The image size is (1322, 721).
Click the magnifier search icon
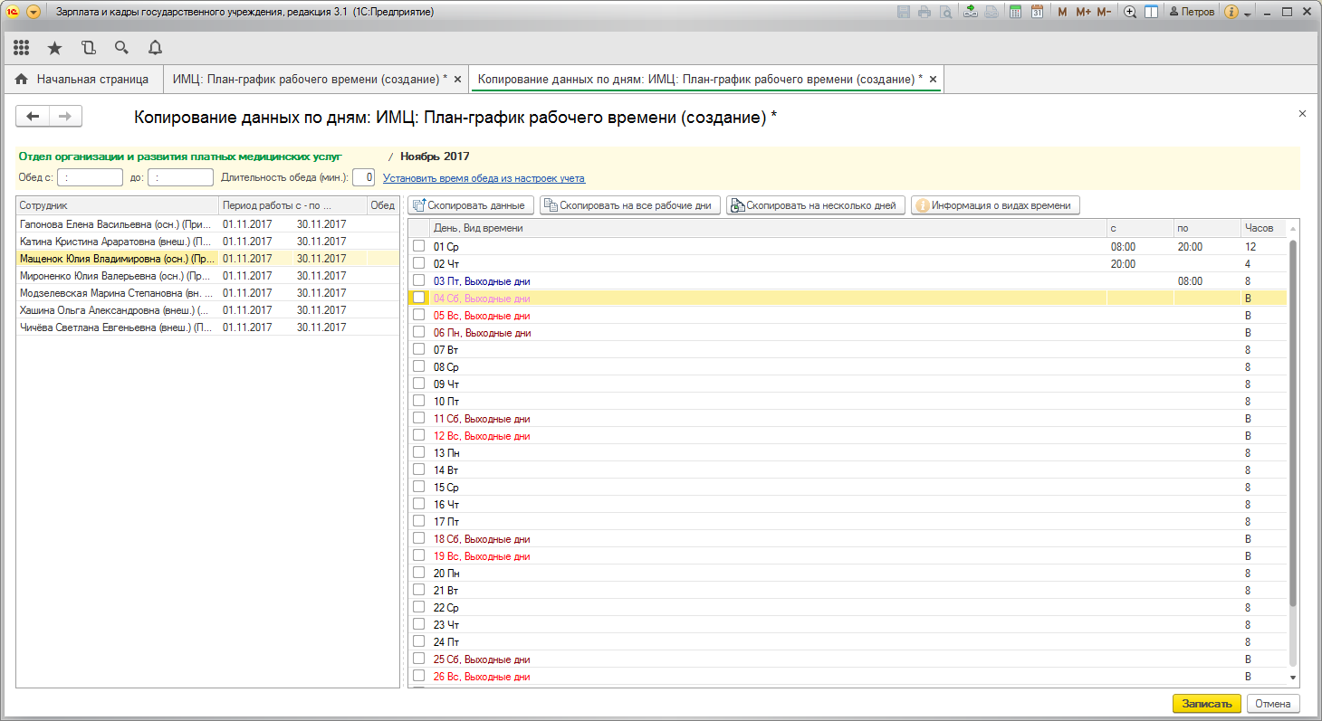pos(121,48)
